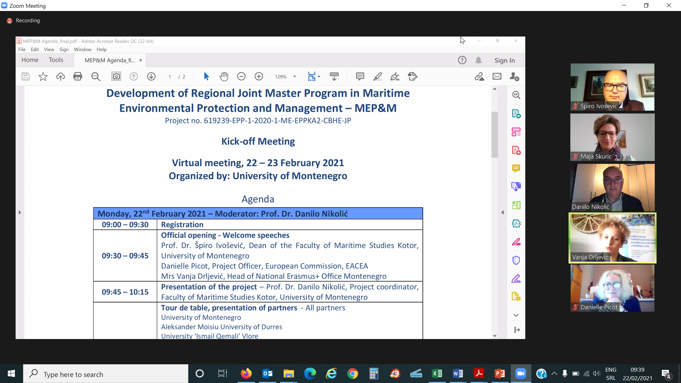Image resolution: width=681 pixels, height=383 pixels.
Task: Click the Sign In button
Action: point(505,60)
